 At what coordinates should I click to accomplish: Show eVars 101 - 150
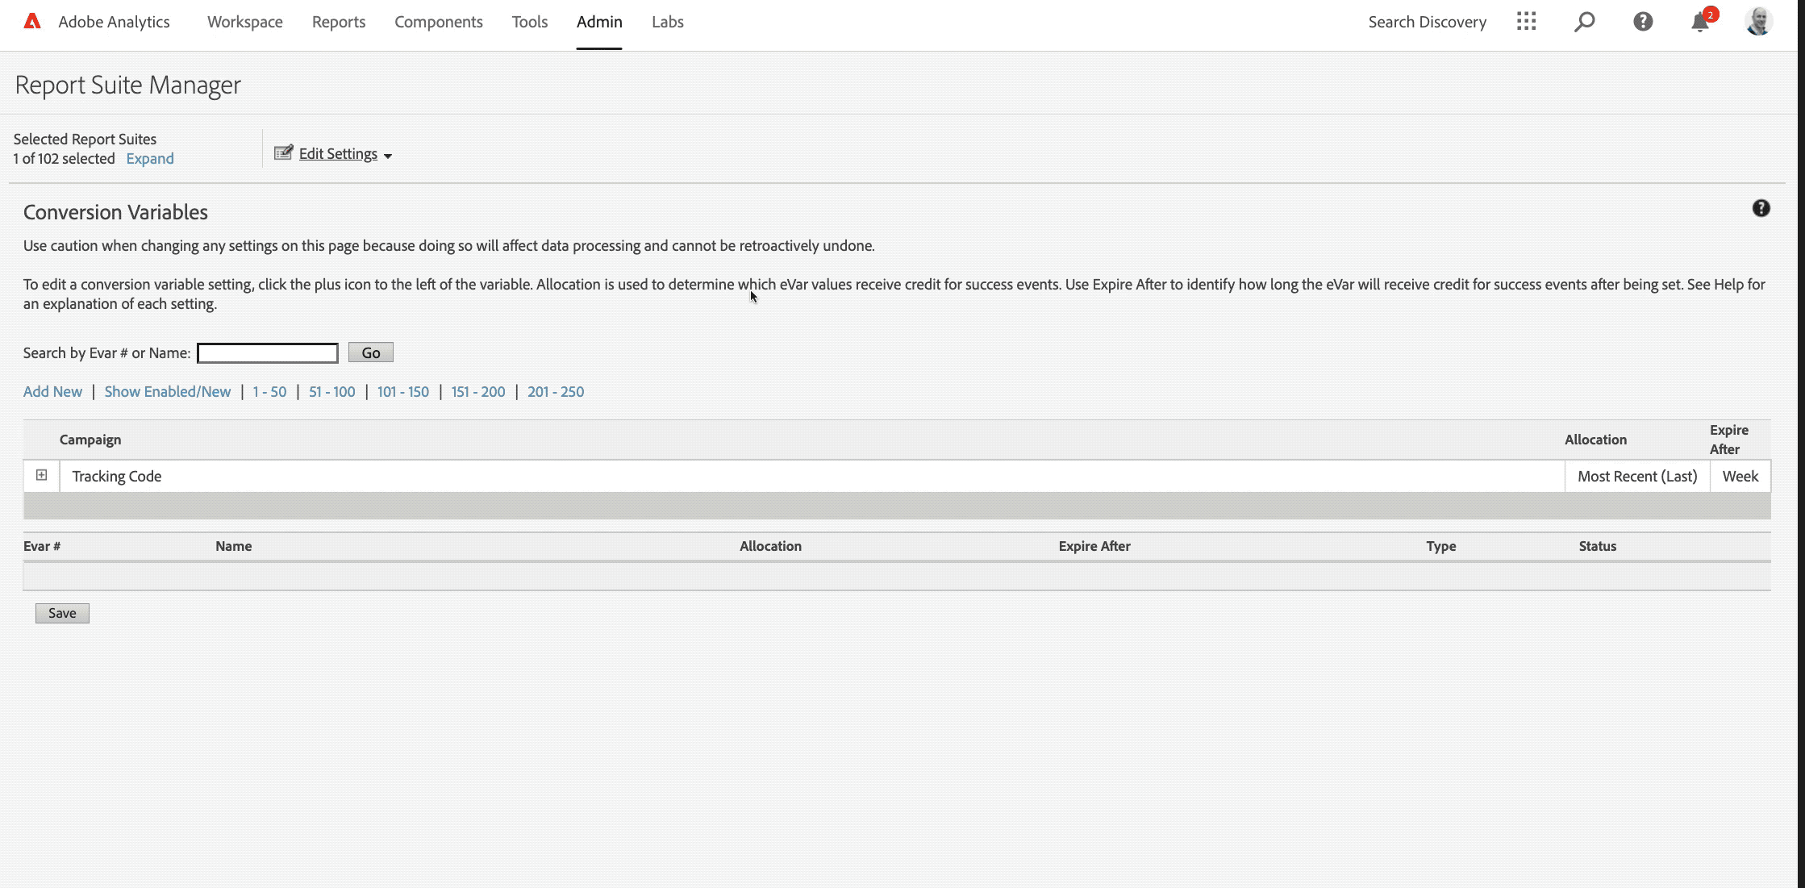point(403,391)
